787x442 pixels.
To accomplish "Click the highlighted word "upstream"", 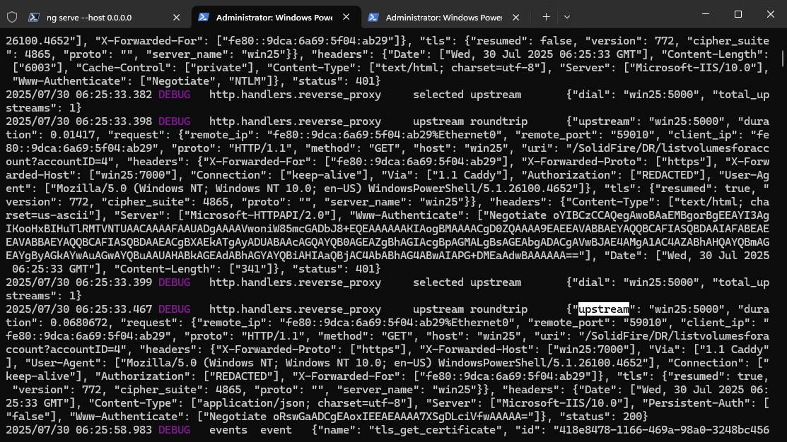I will click(x=604, y=309).
